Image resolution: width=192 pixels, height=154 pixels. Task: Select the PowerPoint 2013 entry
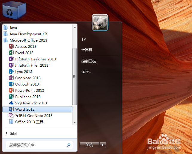[x=30, y=90]
